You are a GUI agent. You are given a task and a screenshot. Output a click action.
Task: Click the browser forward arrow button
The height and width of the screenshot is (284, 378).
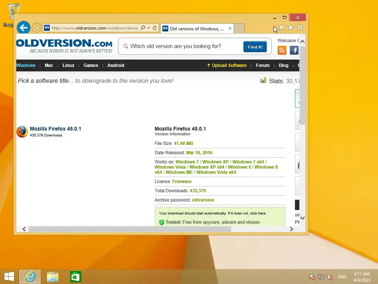[x=37, y=28]
